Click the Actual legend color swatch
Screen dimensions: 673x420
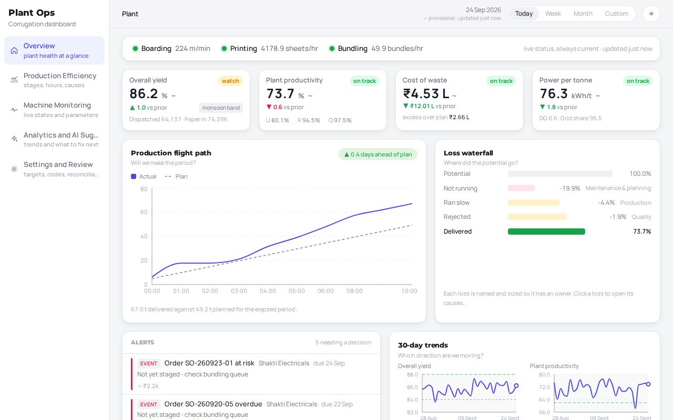134,176
